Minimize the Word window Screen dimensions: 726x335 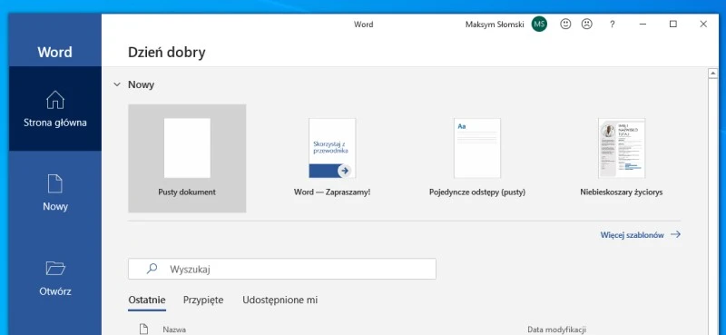point(643,25)
